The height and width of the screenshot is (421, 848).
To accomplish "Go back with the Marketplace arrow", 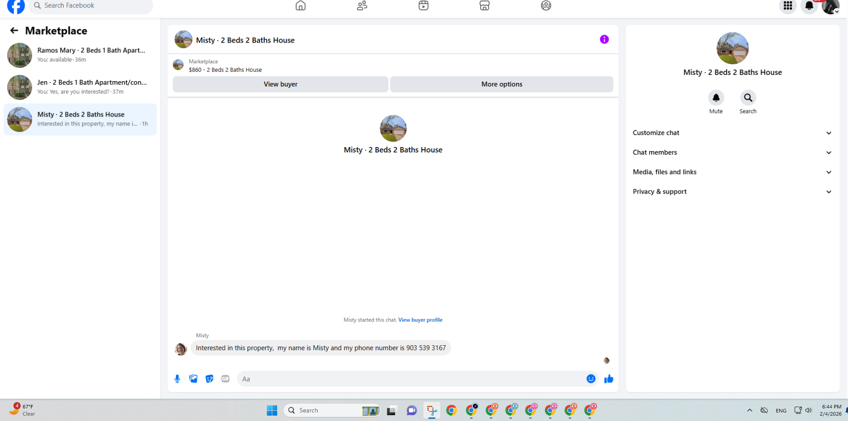I will point(14,30).
